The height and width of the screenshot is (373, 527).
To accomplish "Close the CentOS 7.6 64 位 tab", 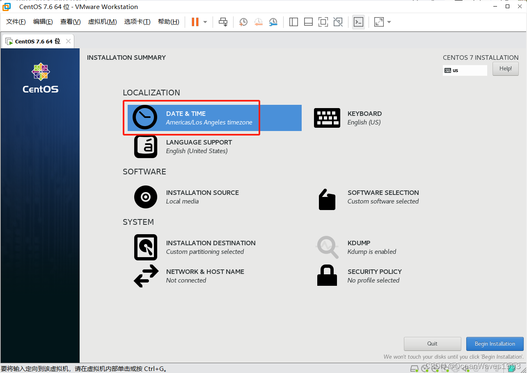I will (x=68, y=41).
